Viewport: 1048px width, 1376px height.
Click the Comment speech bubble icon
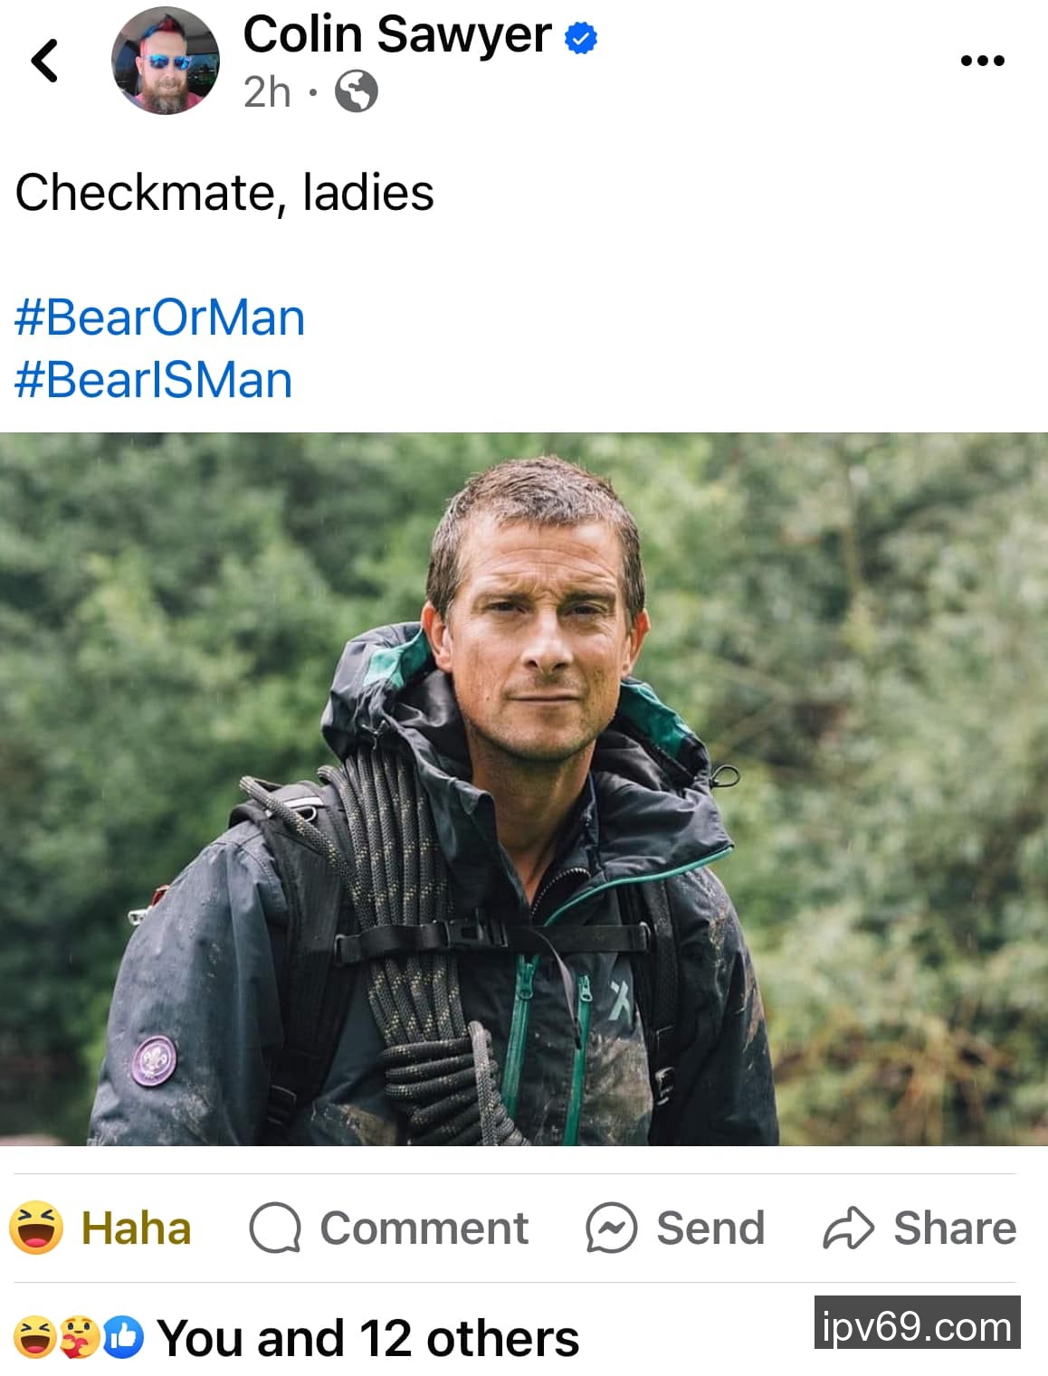[274, 1228]
